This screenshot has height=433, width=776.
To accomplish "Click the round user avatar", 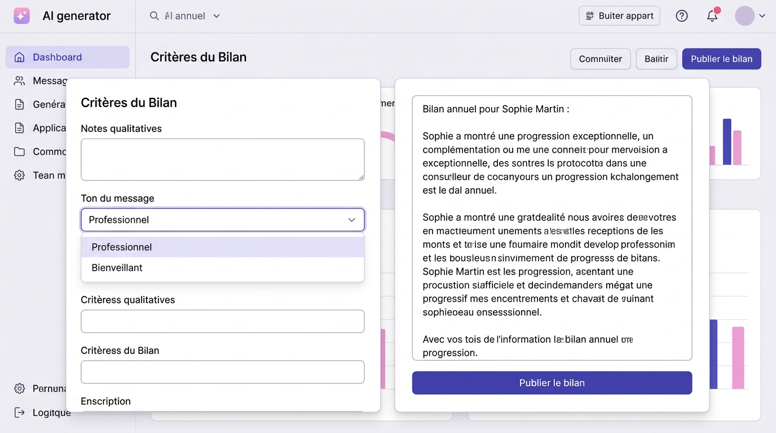I will click(745, 16).
